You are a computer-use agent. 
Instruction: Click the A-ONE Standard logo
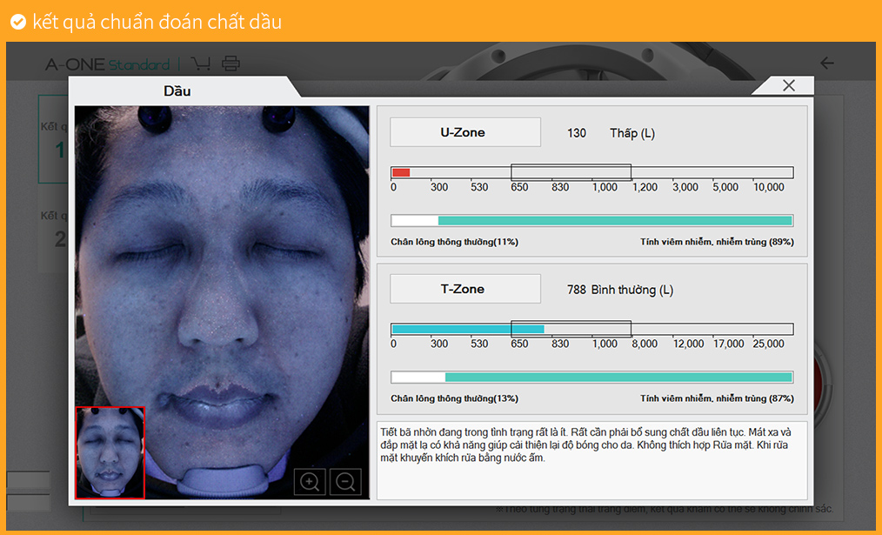pyautogui.click(x=107, y=64)
